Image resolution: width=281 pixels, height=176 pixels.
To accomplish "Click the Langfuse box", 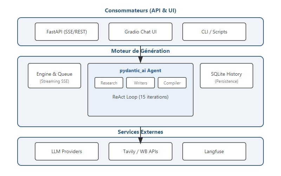I will click(x=214, y=151).
